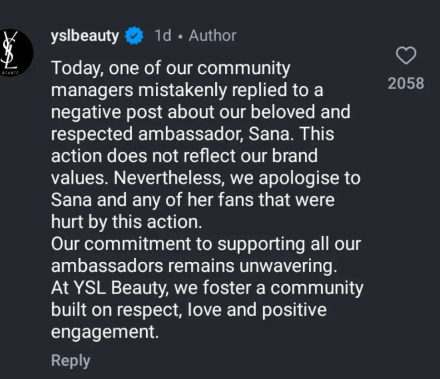Image resolution: width=440 pixels, height=379 pixels.
Task: Click the final word "engagement" in comment
Action: click(x=104, y=332)
